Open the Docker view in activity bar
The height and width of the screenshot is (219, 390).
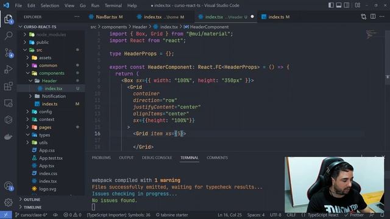(x=9, y=136)
